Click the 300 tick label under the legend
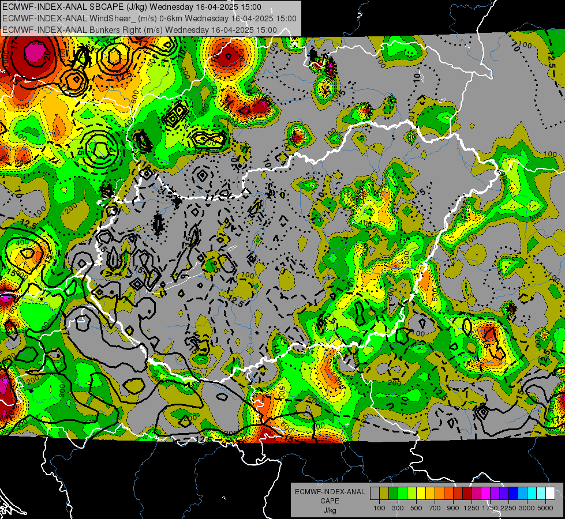Image resolution: width=565 pixels, height=519 pixels. click(398, 508)
